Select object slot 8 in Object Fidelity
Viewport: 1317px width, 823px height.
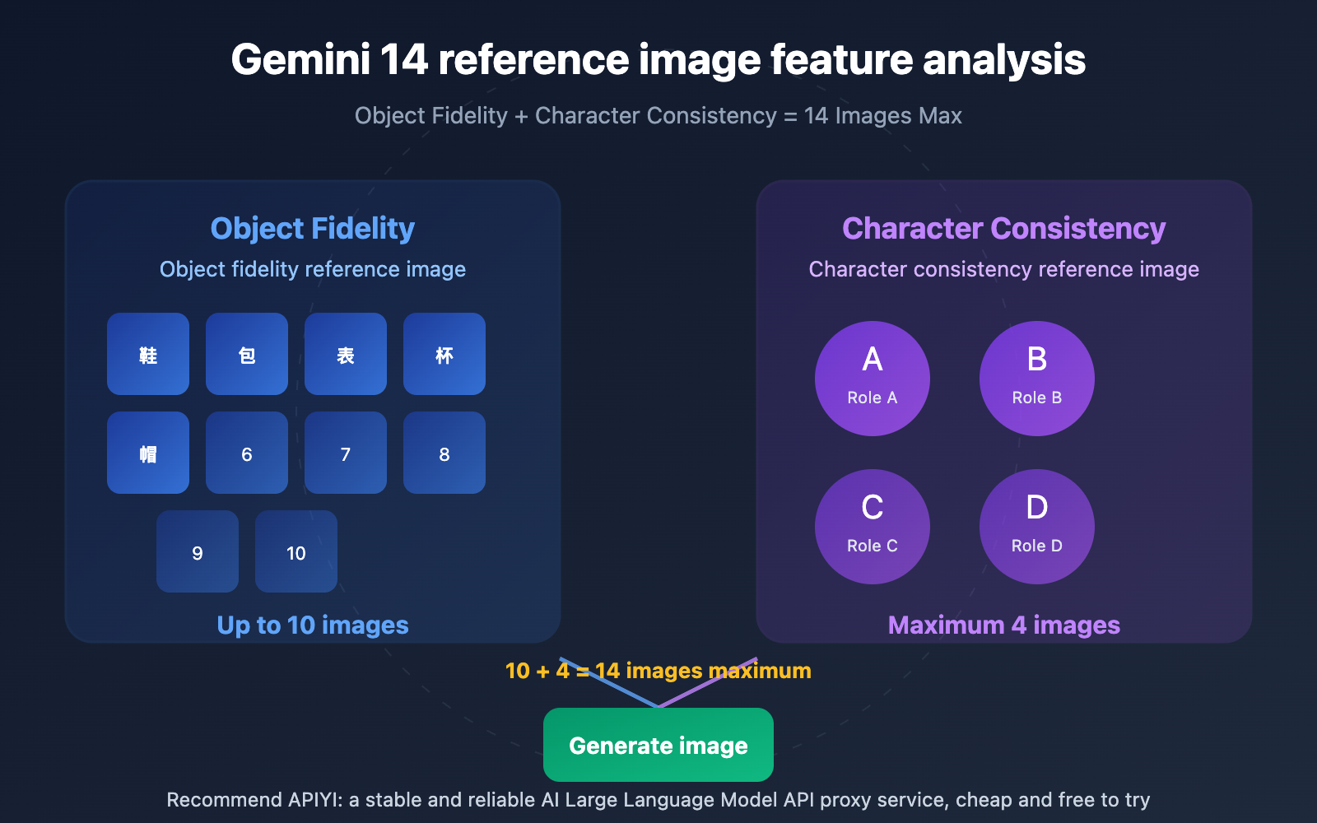point(444,453)
